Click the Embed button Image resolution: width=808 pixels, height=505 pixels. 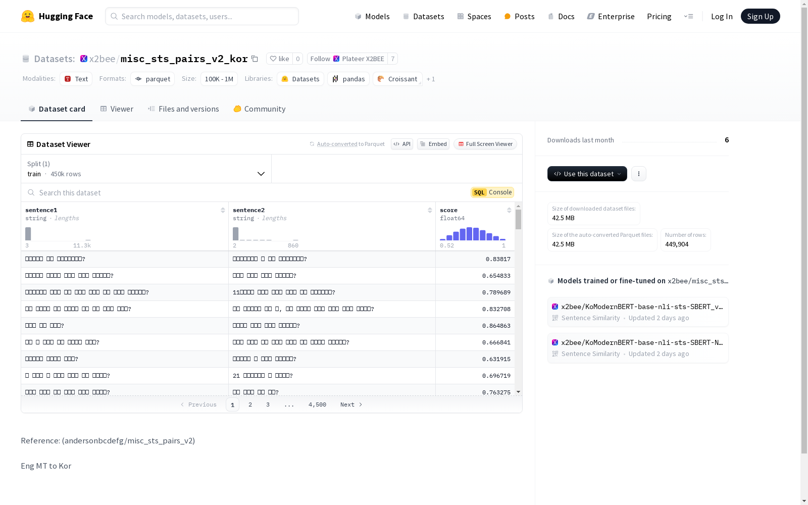tap(433, 144)
